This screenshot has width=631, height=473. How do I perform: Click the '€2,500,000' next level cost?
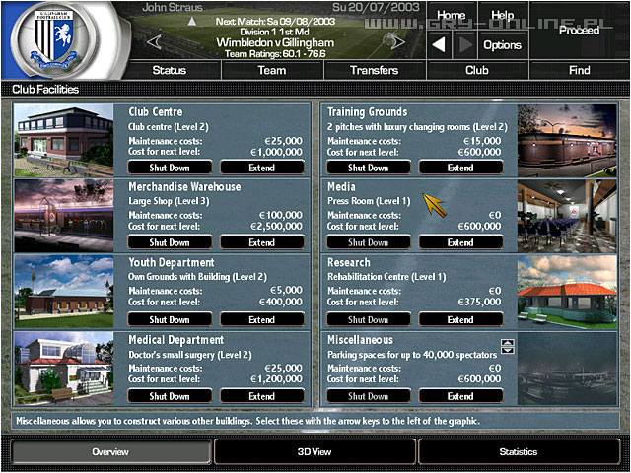(x=276, y=227)
